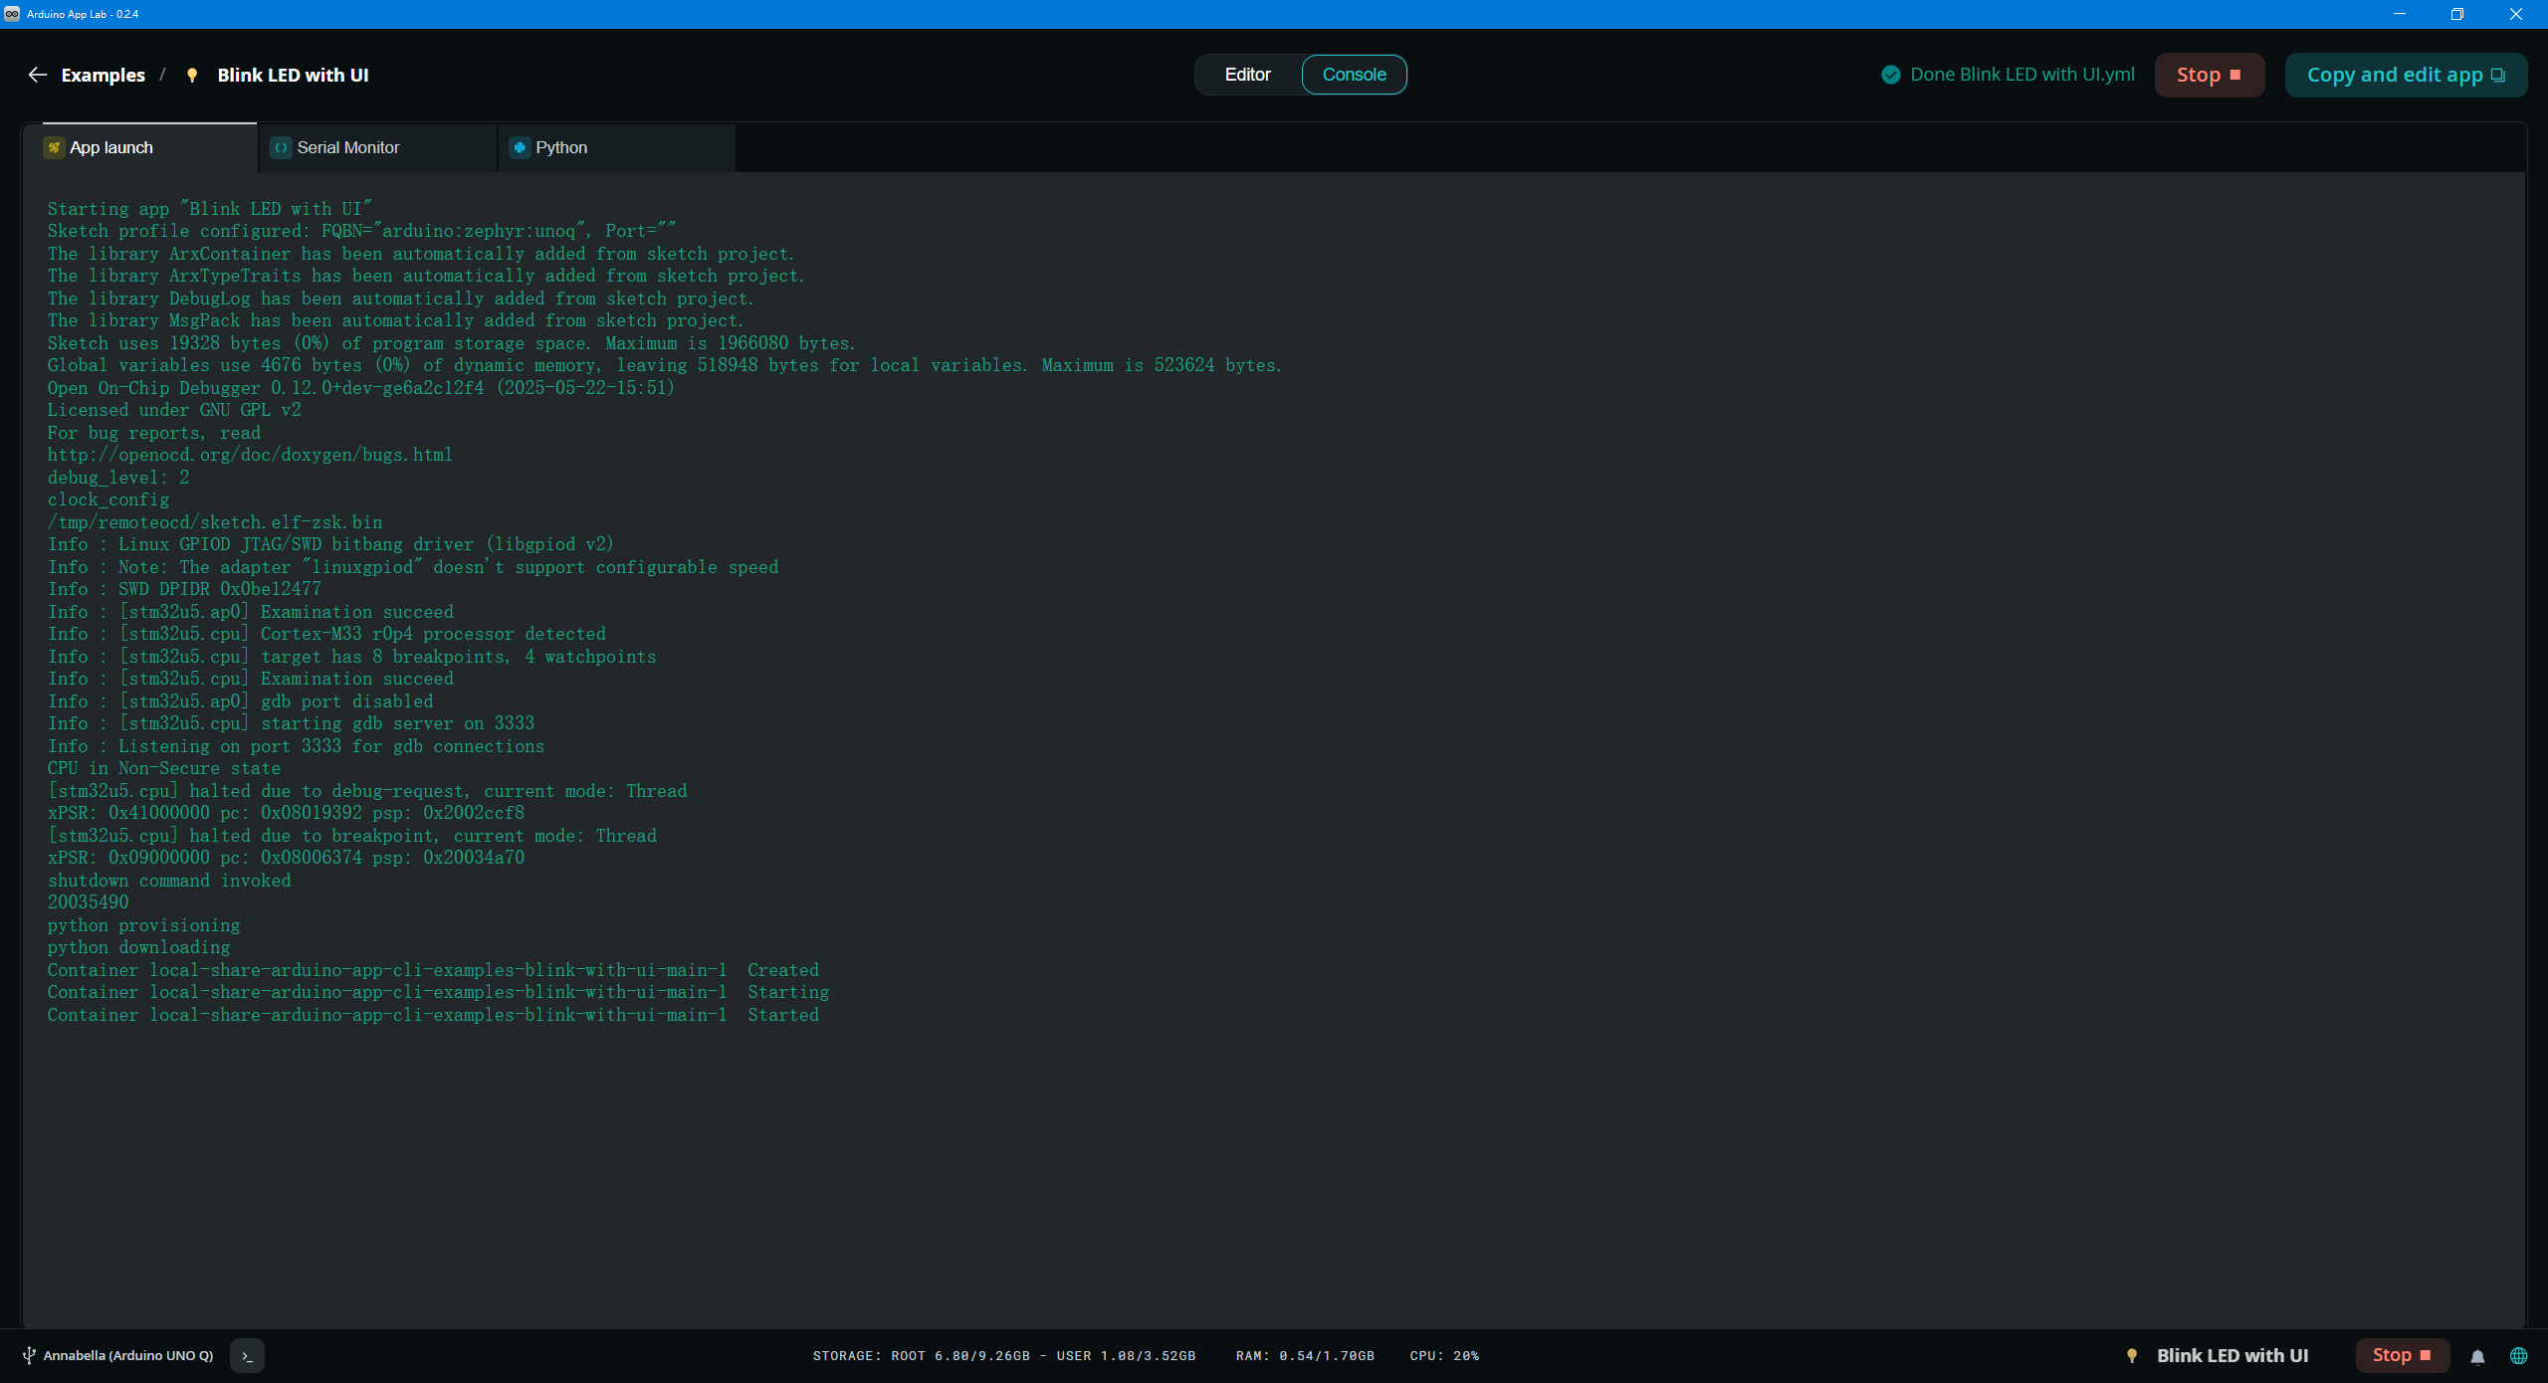This screenshot has height=1383, width=2548.
Task: Close the Arduino App Lab window
Action: click(x=2516, y=14)
